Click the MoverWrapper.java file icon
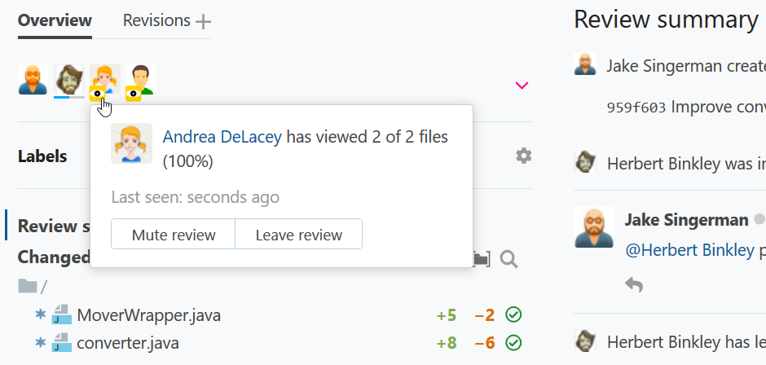 point(62,314)
